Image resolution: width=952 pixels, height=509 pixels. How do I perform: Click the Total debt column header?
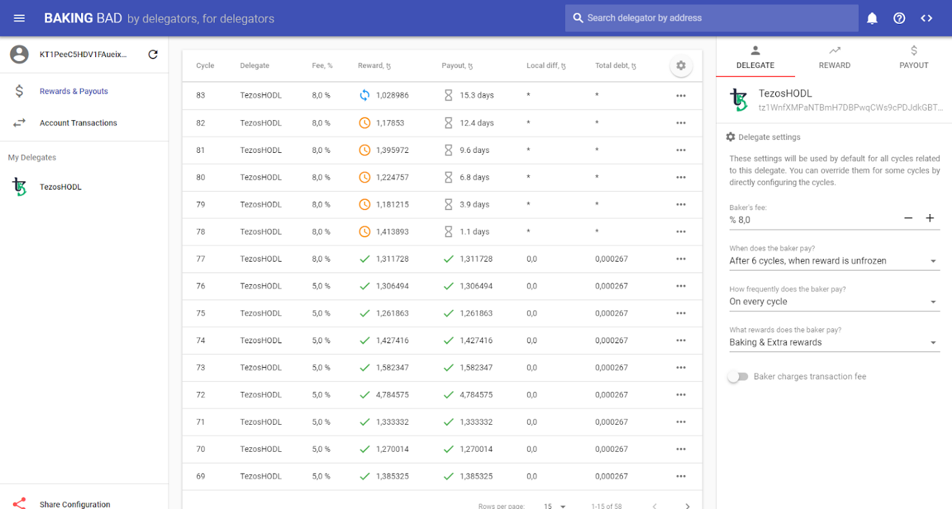(x=615, y=66)
